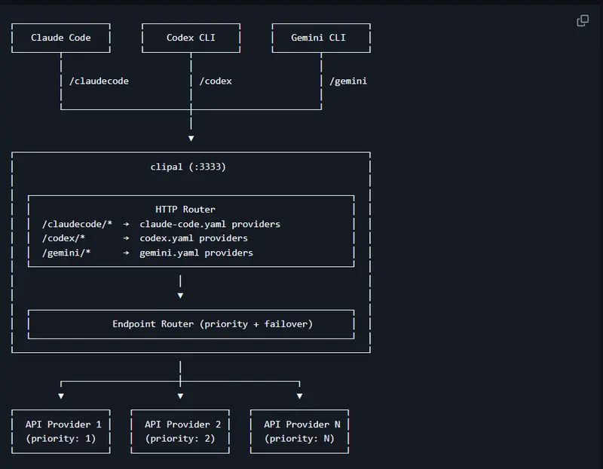Click the clipal (:3333) title text
Screen dimensions: 603x469
pyautogui.click(x=188, y=167)
